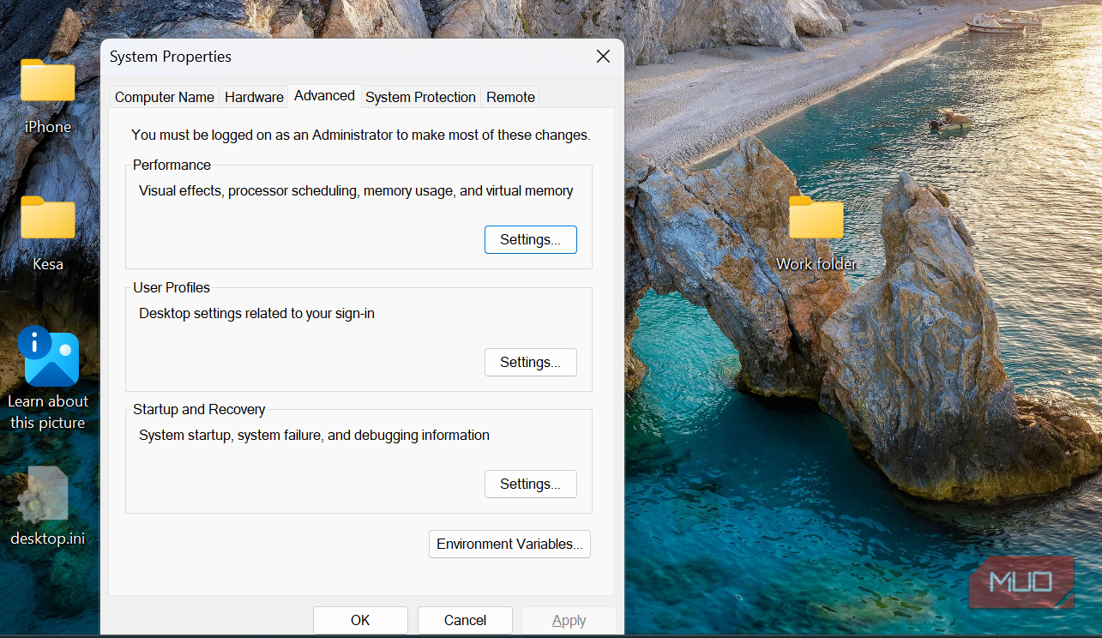The image size is (1102, 638).
Task: Open Startup and Recovery Settings
Action: click(531, 485)
